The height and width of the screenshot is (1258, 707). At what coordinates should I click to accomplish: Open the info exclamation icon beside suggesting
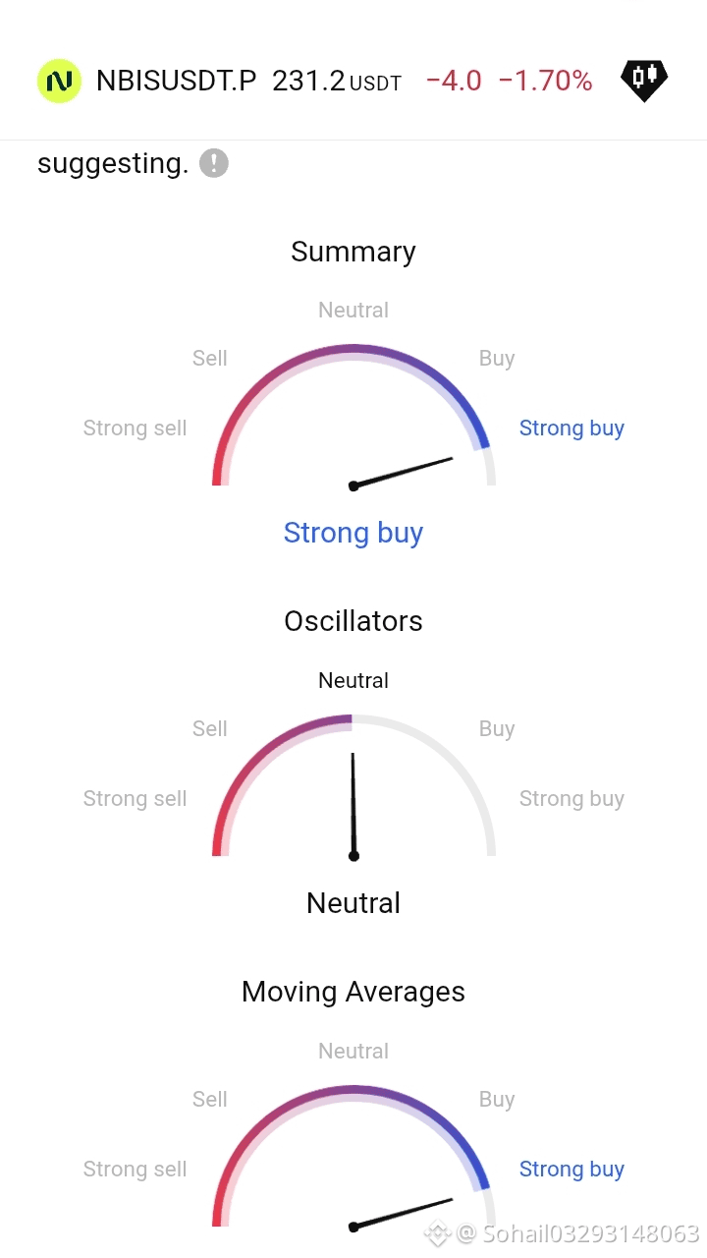(214, 163)
